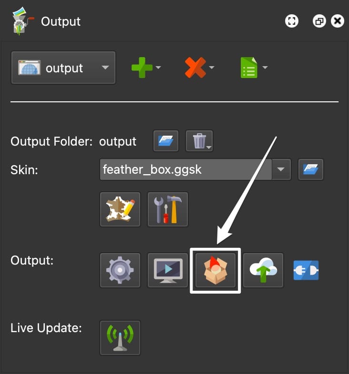Expand the green plus add output arrow

158,68
